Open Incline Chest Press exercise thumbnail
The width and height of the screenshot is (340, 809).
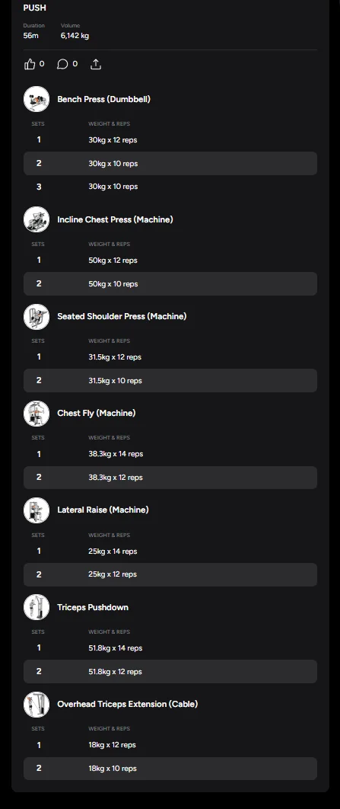click(37, 219)
